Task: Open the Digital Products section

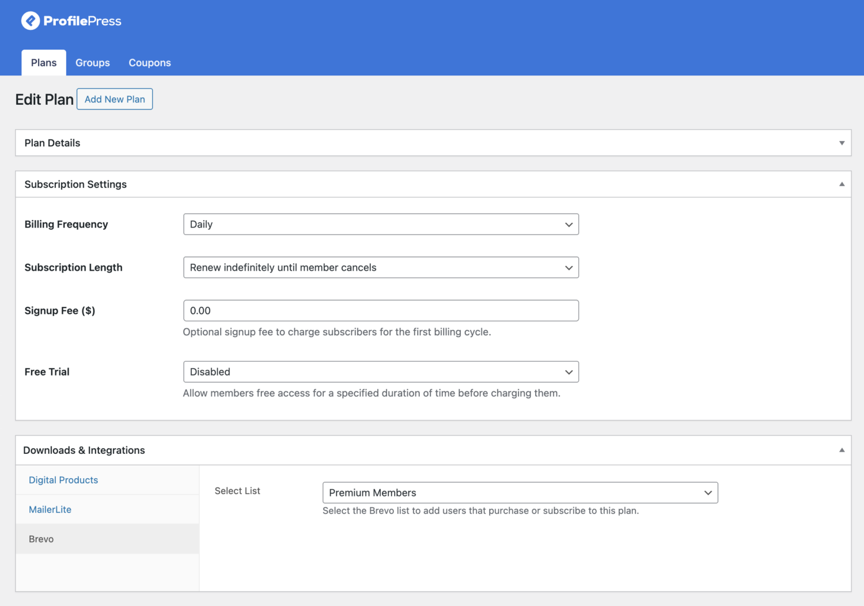Action: click(63, 480)
